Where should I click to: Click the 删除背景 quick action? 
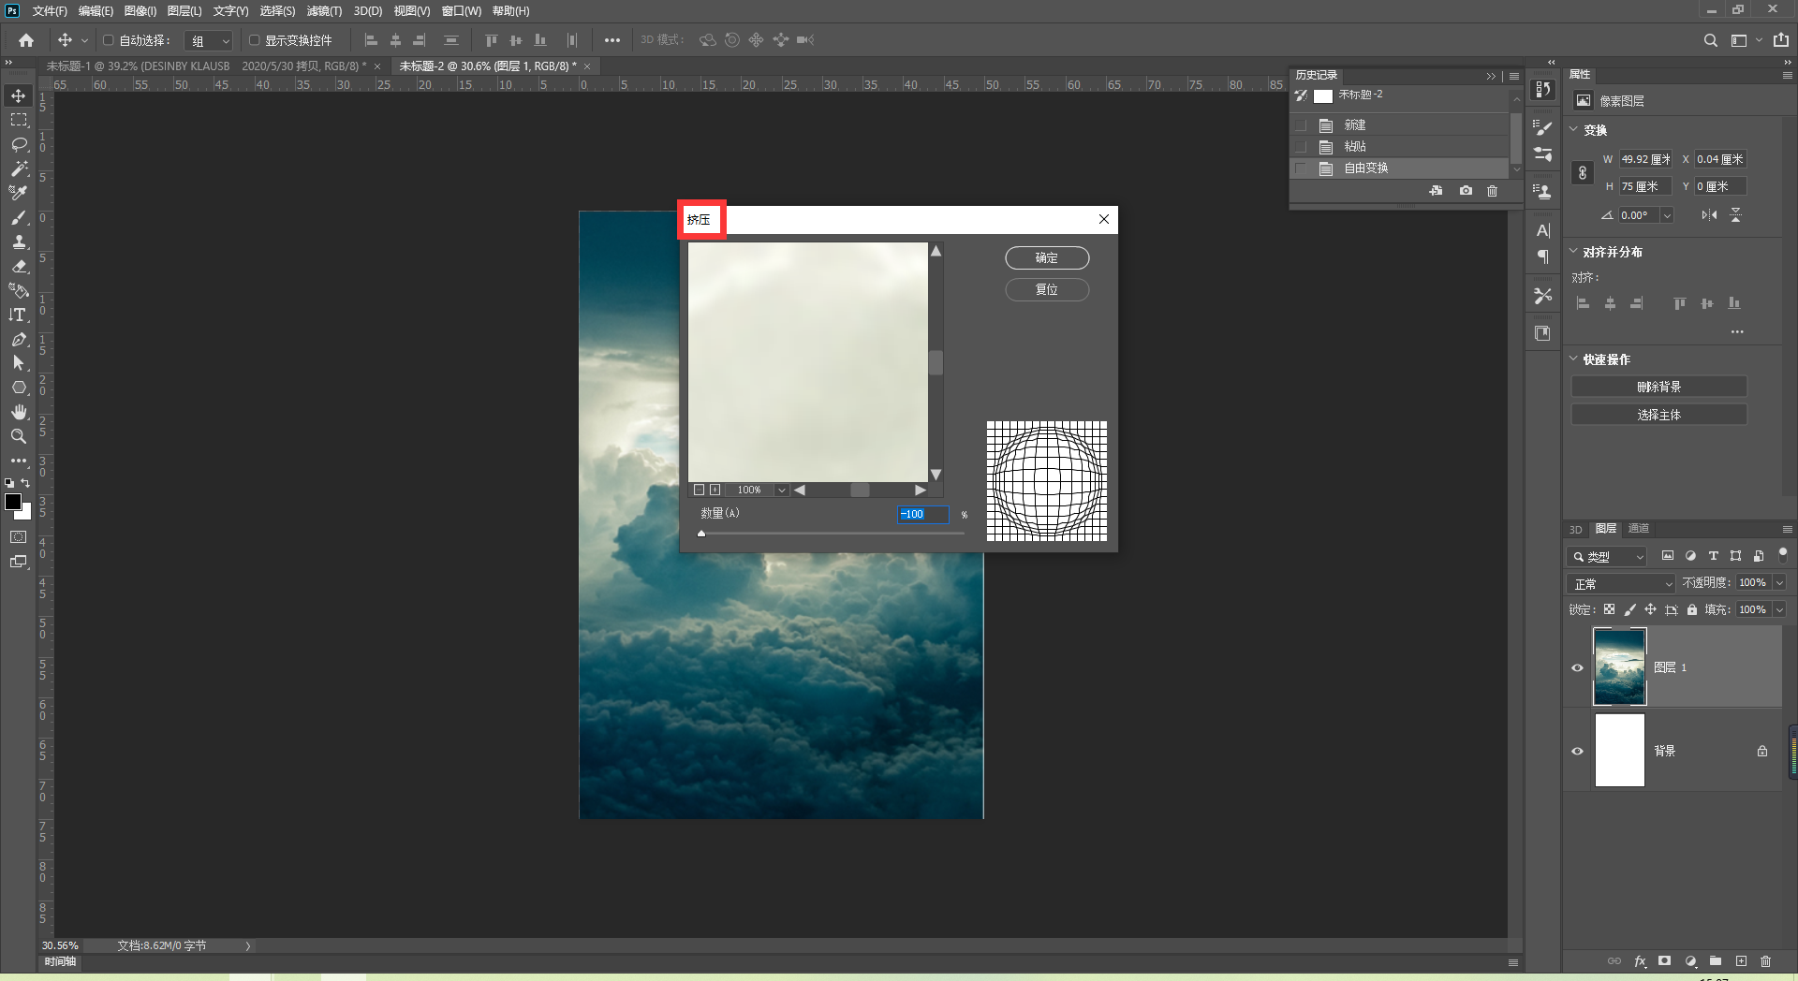click(1658, 387)
